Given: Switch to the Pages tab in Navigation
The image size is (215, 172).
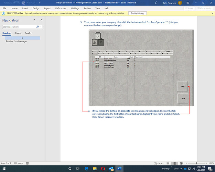Looking at the screenshot, I should click(18, 33).
